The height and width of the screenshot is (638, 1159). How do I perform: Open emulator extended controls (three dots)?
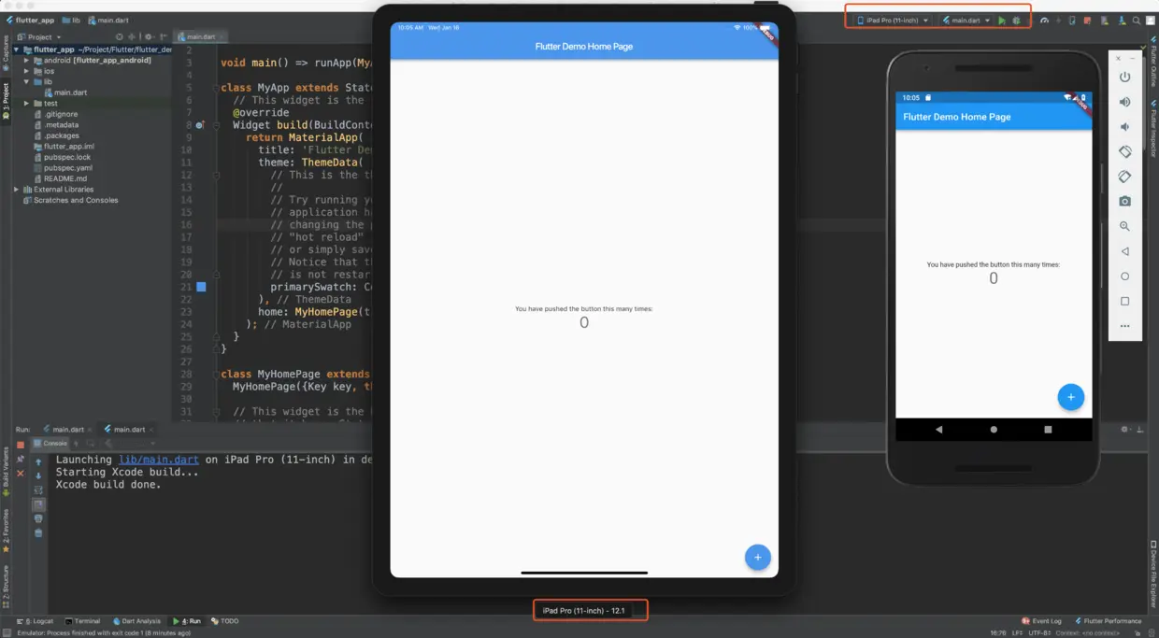[1124, 326]
